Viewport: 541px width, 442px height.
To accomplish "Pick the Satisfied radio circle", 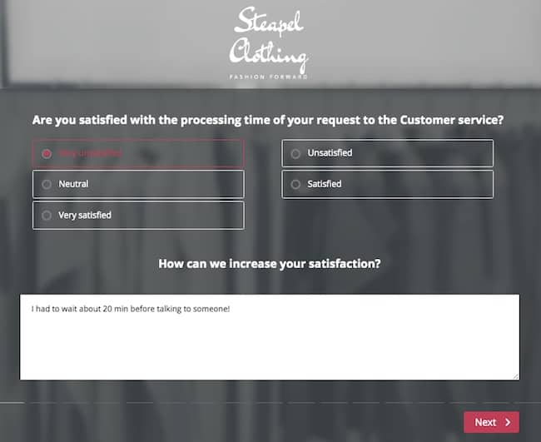I will point(295,184).
